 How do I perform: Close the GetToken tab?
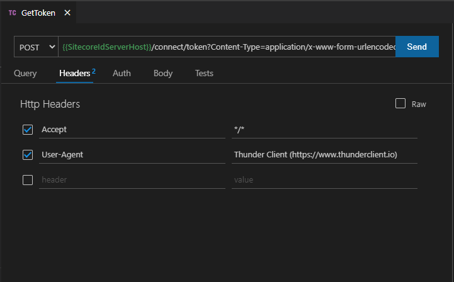point(67,13)
